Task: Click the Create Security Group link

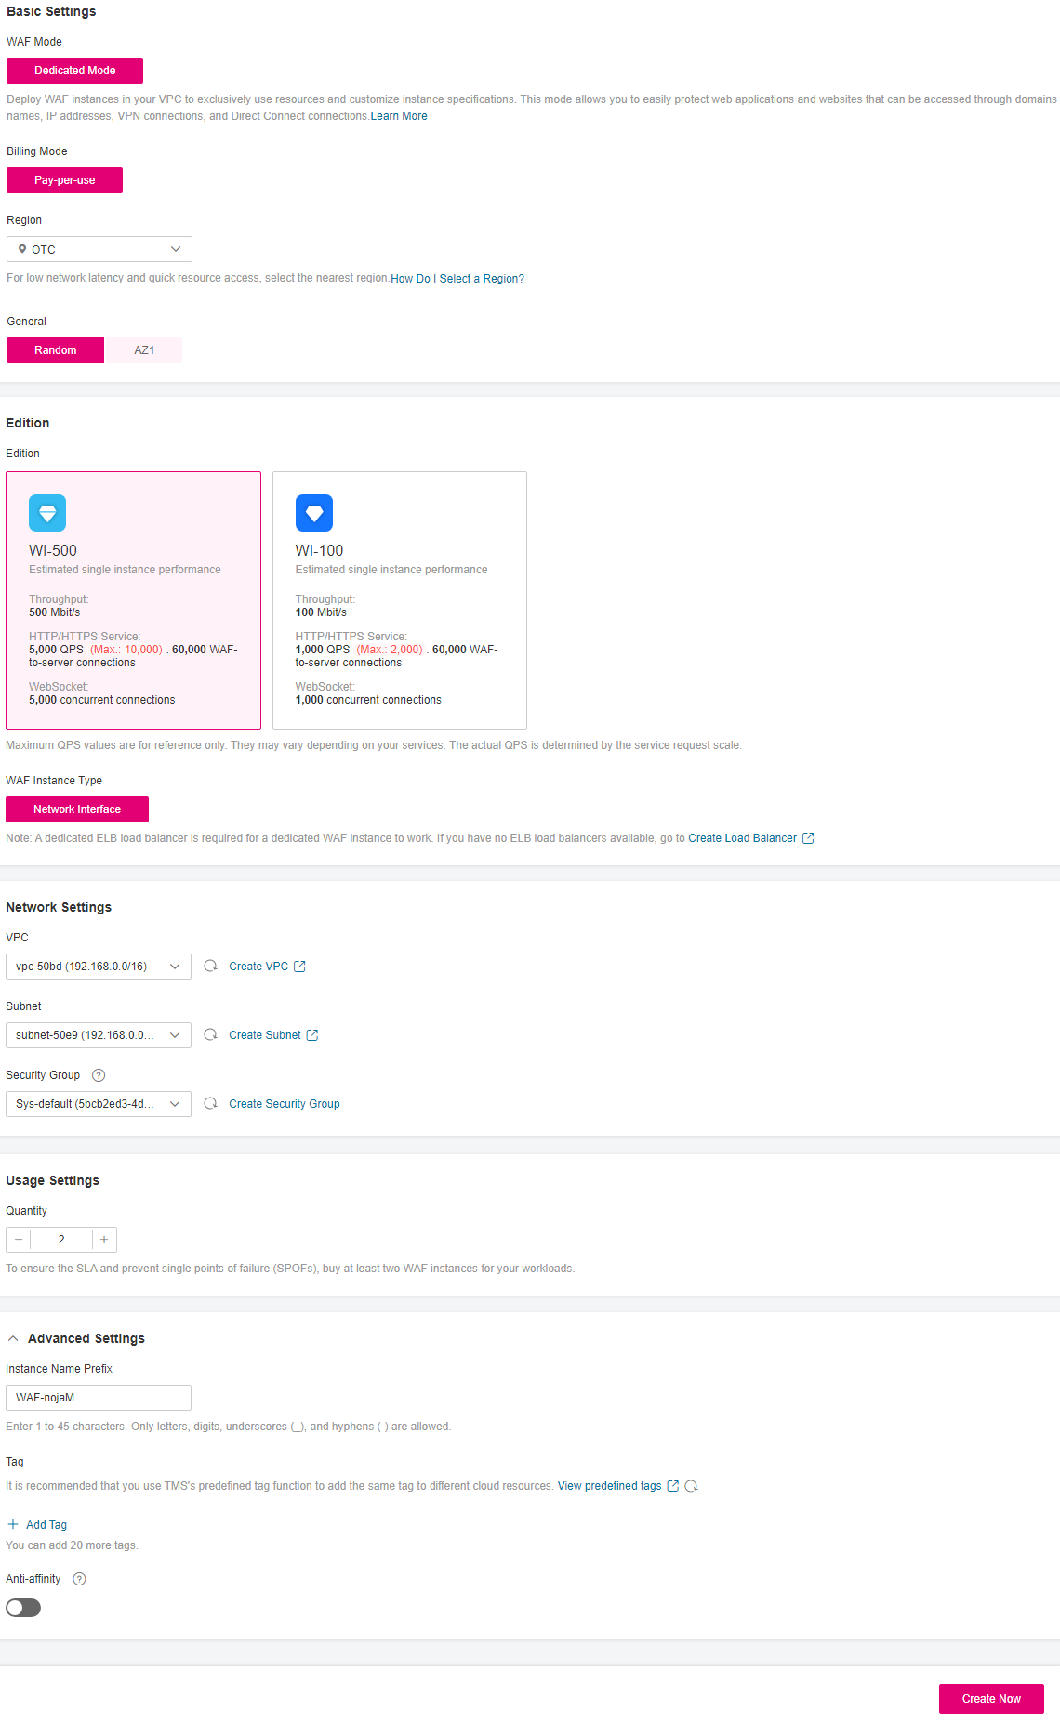Action: point(285,1104)
